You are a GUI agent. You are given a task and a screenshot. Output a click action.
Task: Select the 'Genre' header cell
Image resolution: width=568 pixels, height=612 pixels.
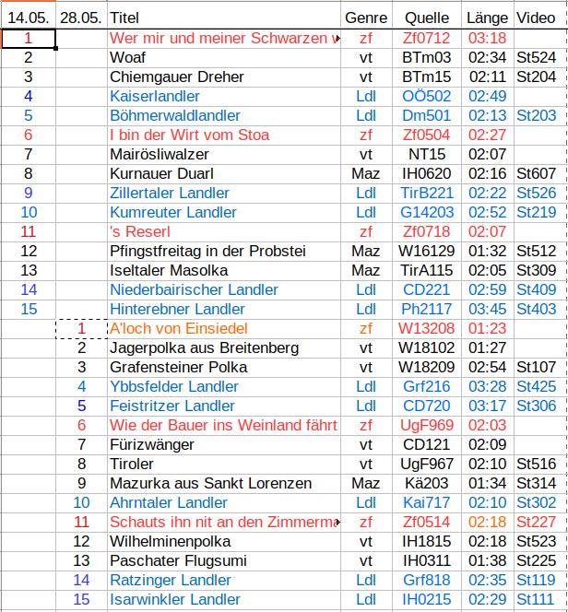(366, 18)
